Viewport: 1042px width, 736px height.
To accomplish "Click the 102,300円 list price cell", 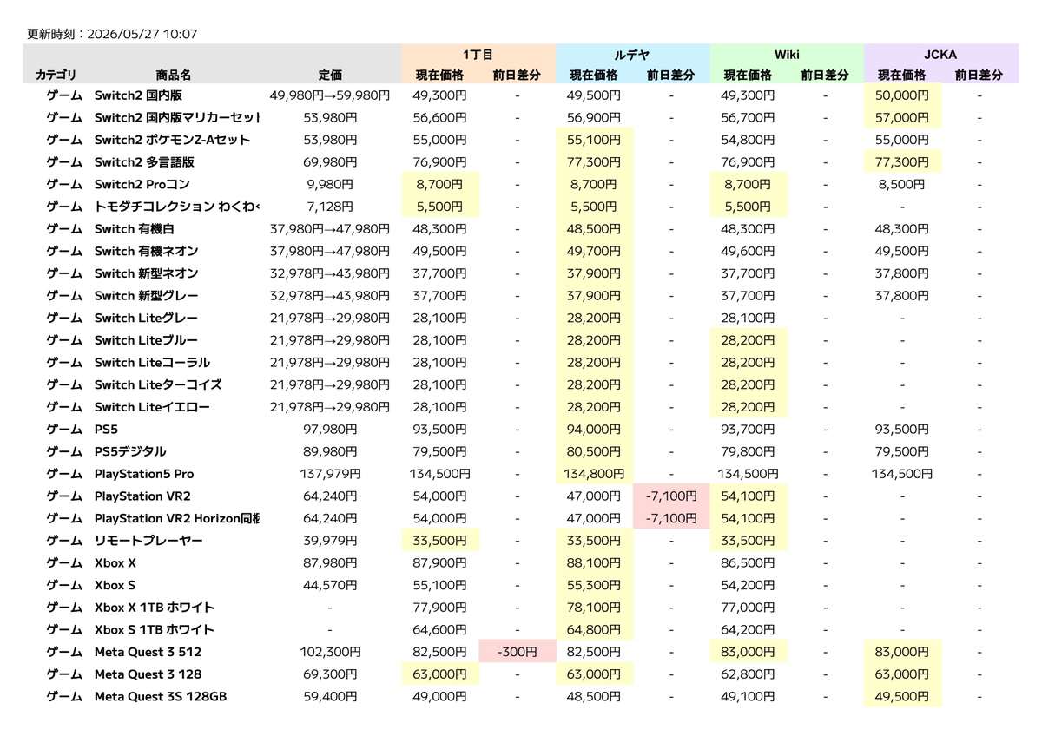I will coord(330,652).
